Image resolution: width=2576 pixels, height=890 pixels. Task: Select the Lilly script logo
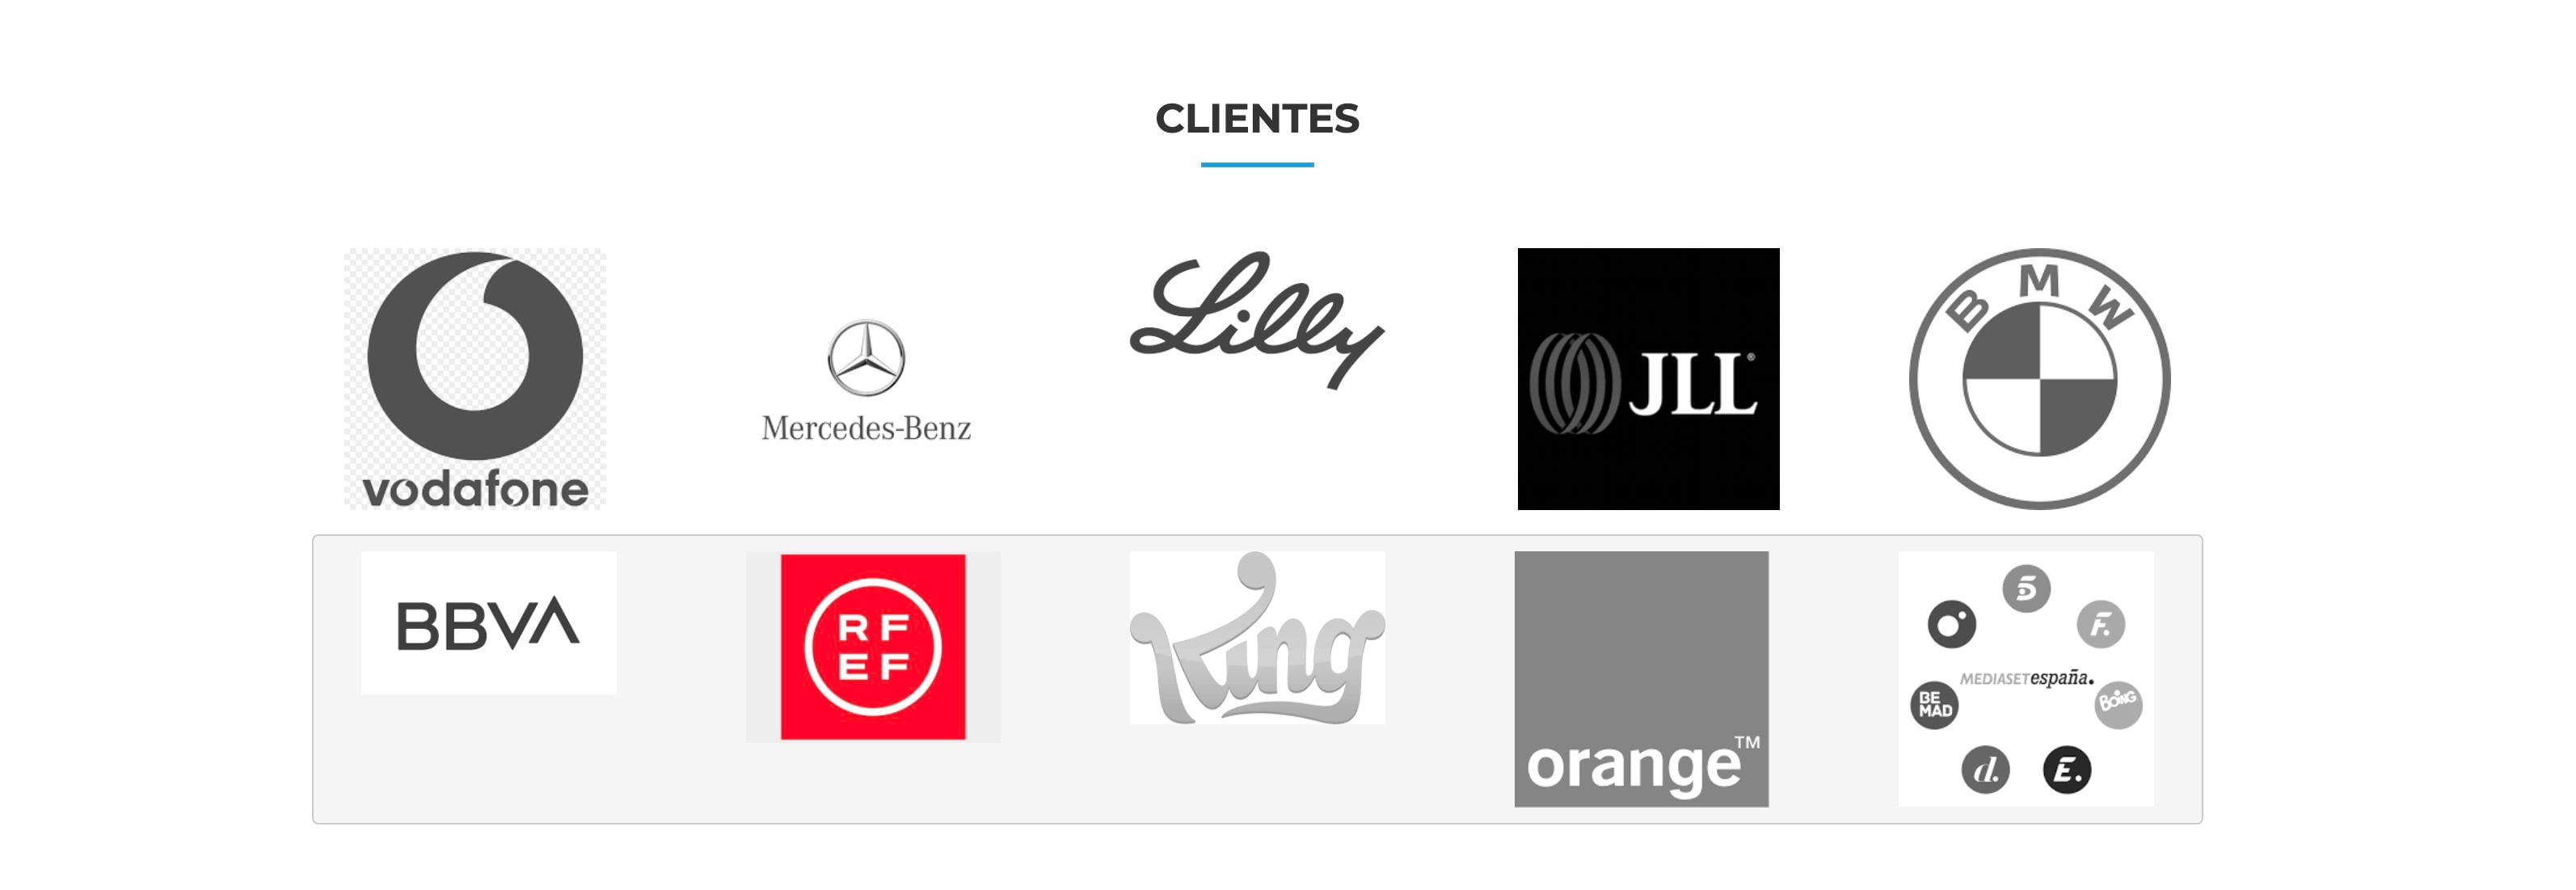1257,320
